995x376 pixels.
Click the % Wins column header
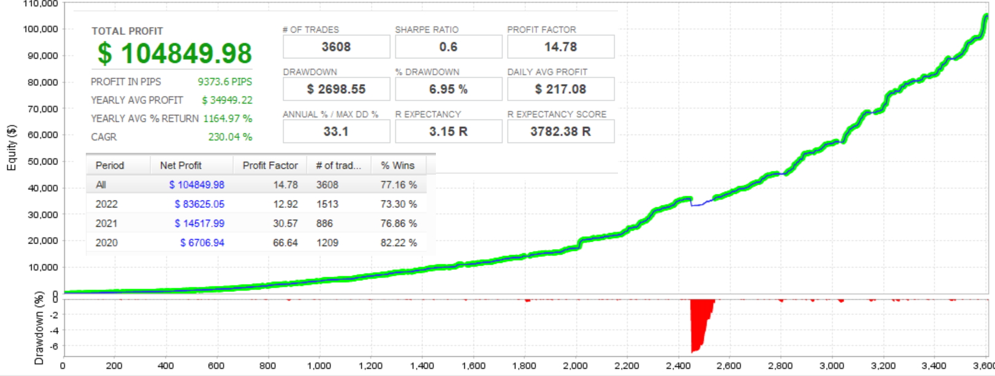[x=397, y=166]
